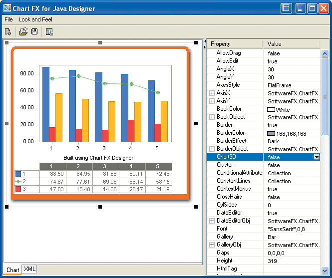Click the AxesStyle value FlatFrame
This screenshot has width=332, height=278.
280,85
